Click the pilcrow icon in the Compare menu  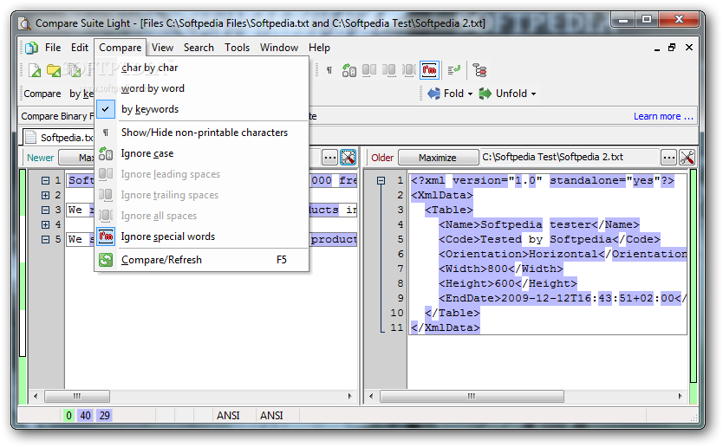(106, 133)
